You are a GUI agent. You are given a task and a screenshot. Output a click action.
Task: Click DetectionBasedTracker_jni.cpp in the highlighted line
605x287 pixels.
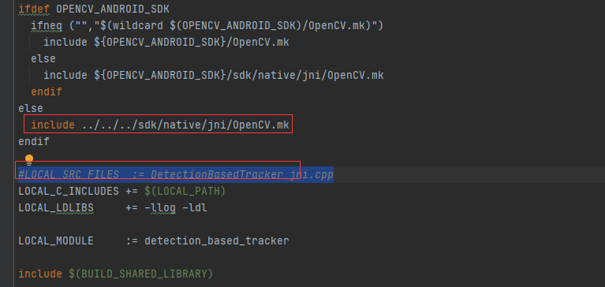242,175
